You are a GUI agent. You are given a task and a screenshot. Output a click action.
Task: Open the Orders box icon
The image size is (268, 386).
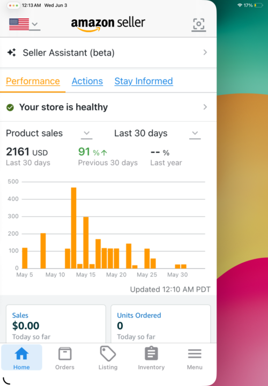click(65, 354)
